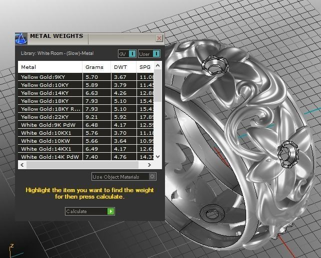Image resolution: width=321 pixels, height=258 pixels.
Task: Select the top flower gem setting
Action: (x=215, y=66)
